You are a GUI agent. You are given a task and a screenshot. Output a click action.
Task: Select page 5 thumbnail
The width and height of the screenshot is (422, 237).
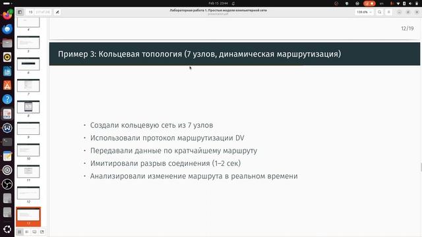tap(28, 42)
